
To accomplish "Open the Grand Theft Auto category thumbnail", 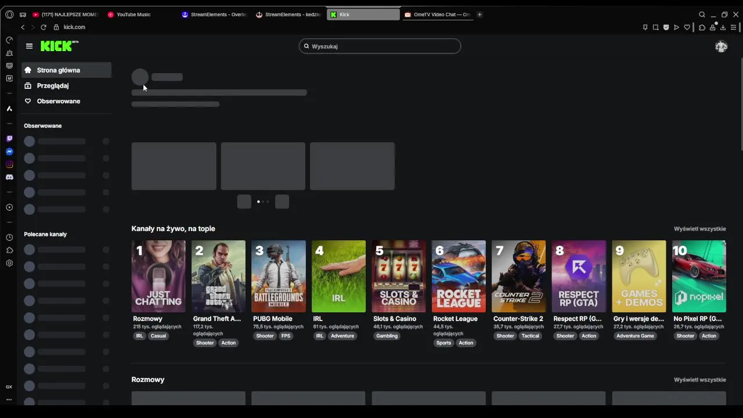I will point(218,276).
